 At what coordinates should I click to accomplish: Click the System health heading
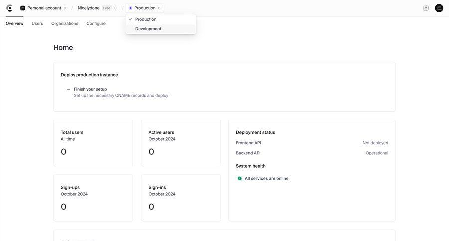[x=251, y=166]
